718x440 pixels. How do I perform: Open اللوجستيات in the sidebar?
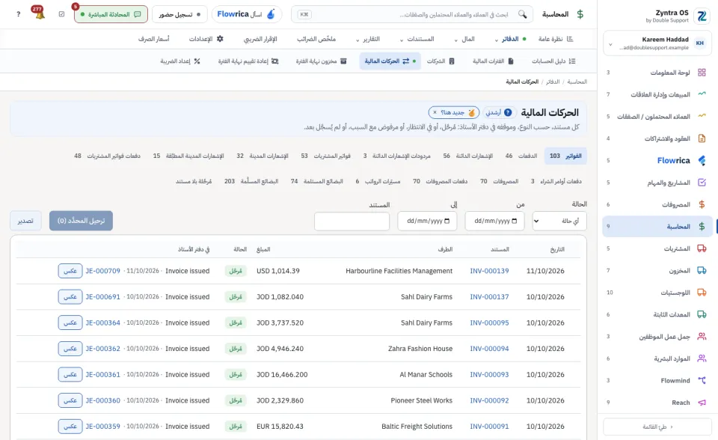[657, 293]
